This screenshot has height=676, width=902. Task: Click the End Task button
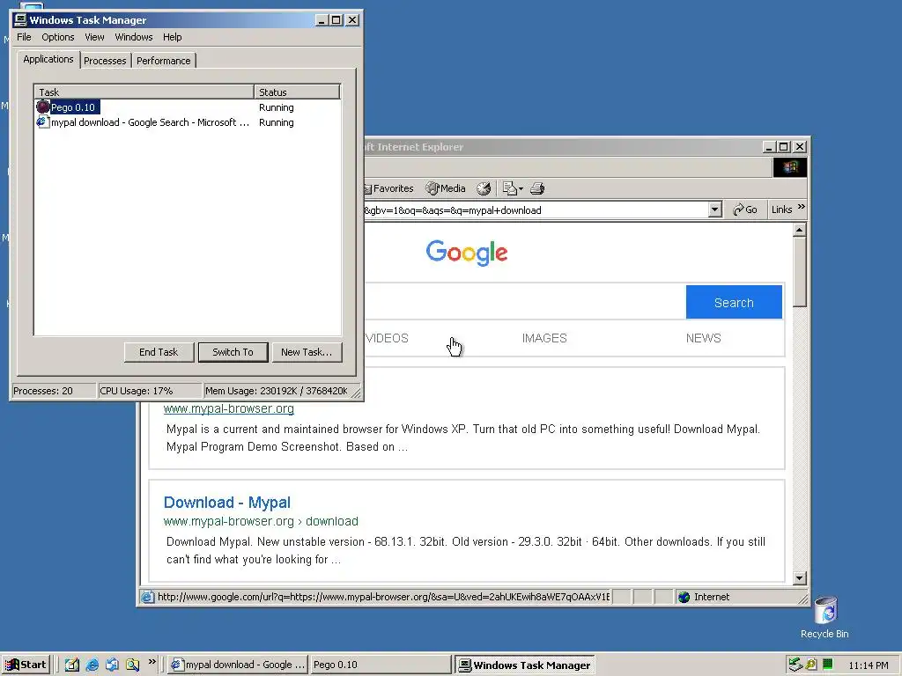159,352
